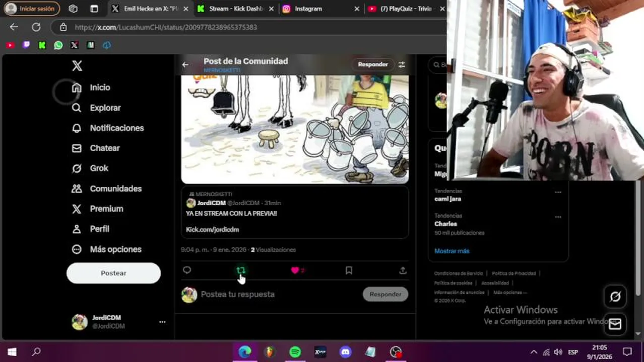Image resolution: width=644 pixels, height=362 pixels.
Task: Open Política de Privacidad footer link
Action: pos(513,274)
